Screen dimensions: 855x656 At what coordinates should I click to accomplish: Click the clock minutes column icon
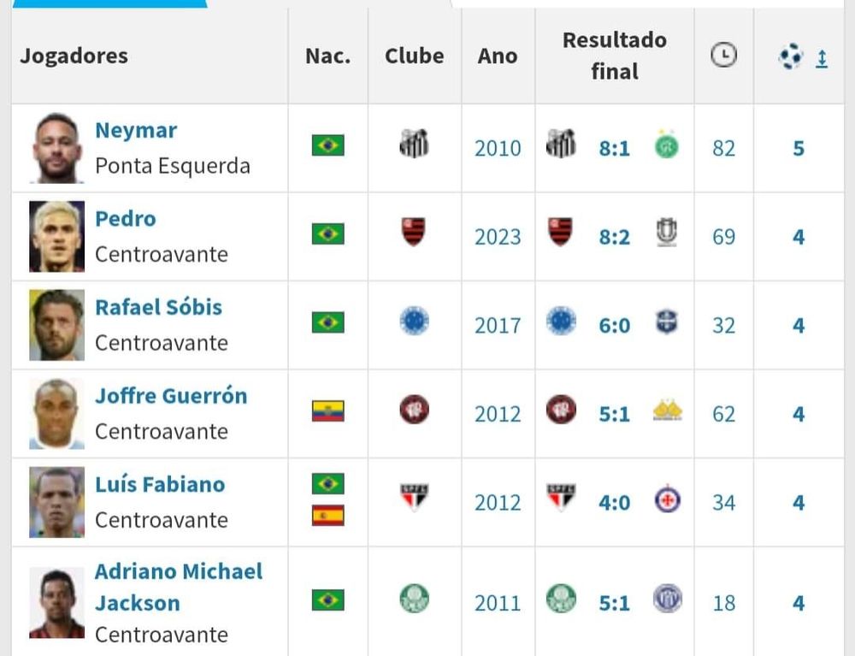click(723, 55)
